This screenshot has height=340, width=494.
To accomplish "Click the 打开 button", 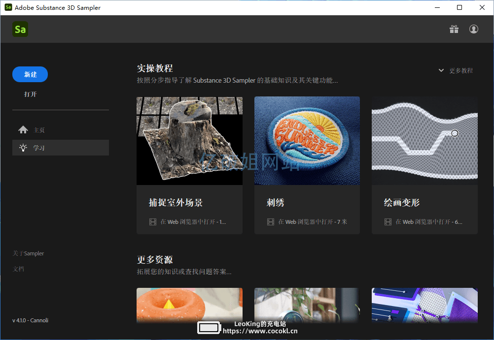I will (x=30, y=94).
